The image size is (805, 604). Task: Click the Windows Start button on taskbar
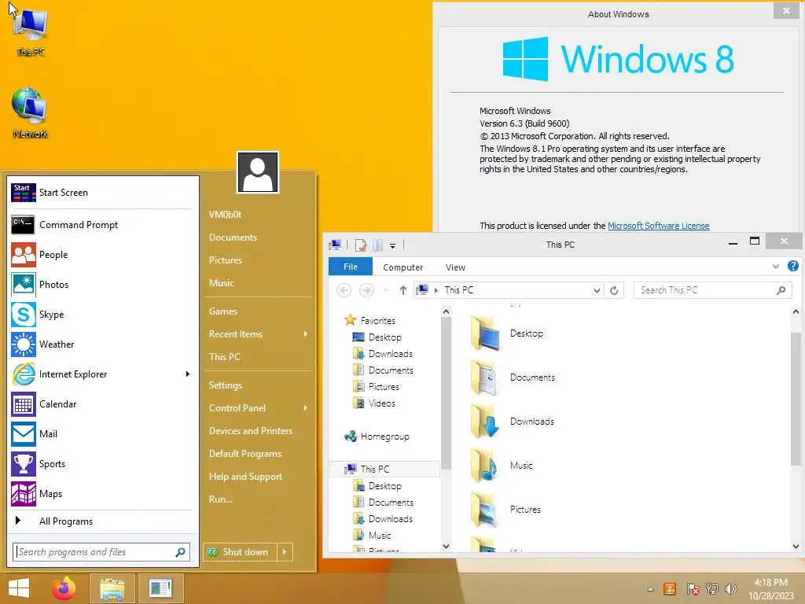click(x=19, y=588)
